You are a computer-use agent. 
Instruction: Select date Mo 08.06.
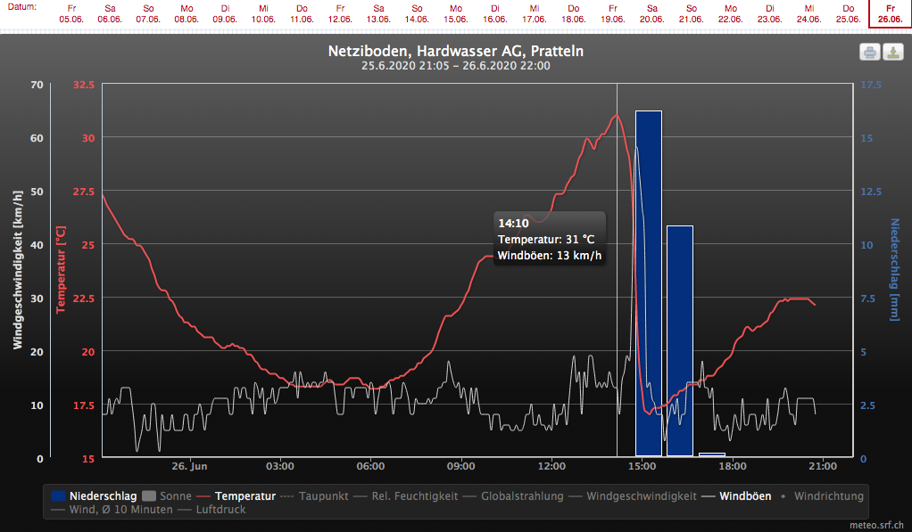[x=187, y=14]
